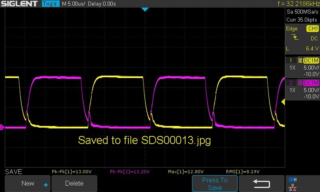Click the Edge trigger type label
320x192 pixels.
pos(292,28)
